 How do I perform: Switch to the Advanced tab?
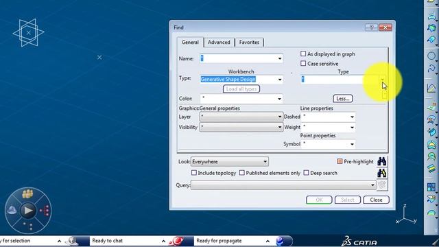(x=219, y=43)
